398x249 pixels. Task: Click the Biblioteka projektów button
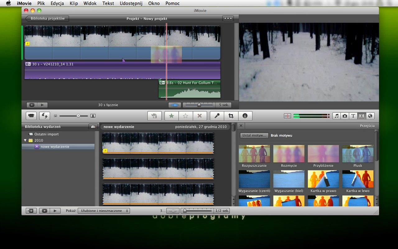coord(47,19)
